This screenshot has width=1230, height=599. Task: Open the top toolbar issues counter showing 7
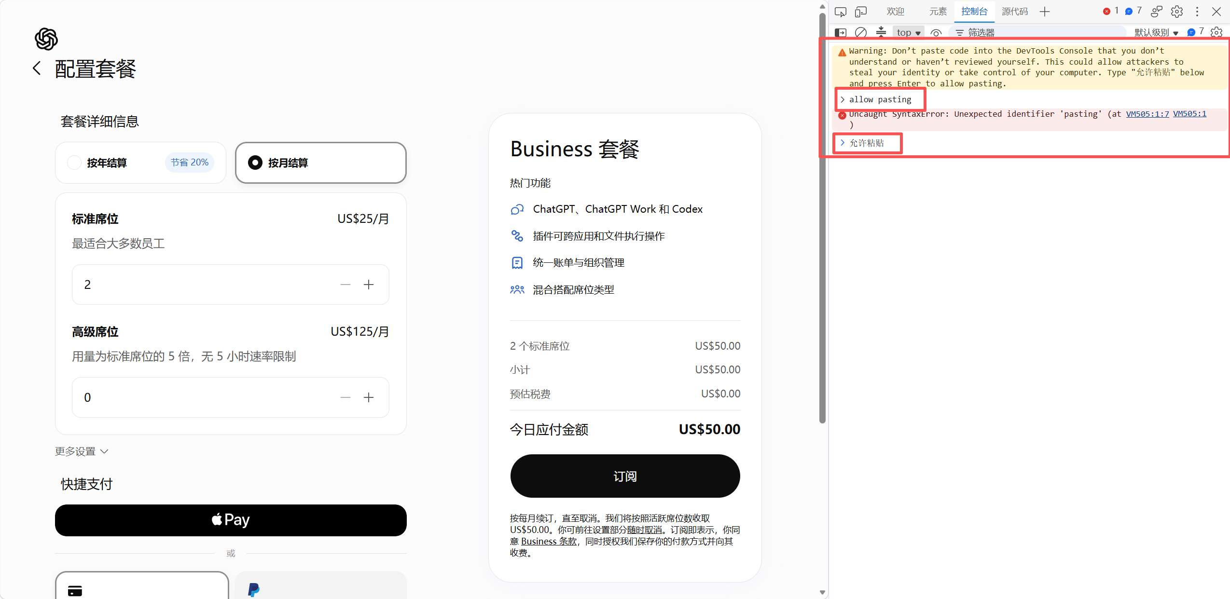click(1133, 11)
